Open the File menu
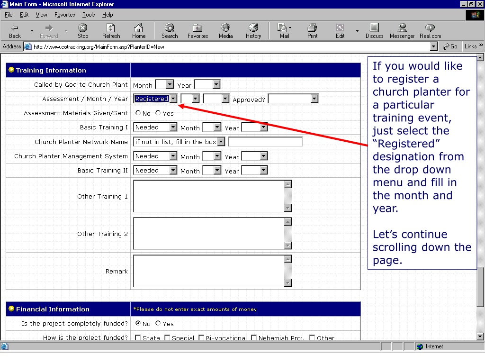485x364 pixels. pyautogui.click(x=9, y=15)
